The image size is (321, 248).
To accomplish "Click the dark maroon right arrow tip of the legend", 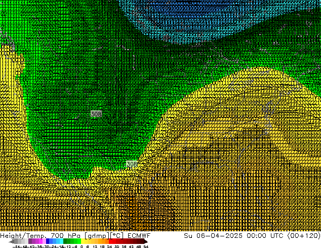I will [x=146, y=242].
